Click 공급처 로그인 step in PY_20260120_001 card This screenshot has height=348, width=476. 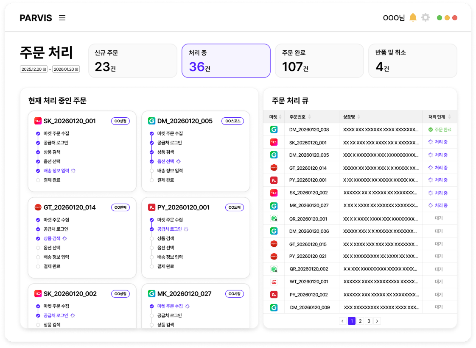click(169, 229)
